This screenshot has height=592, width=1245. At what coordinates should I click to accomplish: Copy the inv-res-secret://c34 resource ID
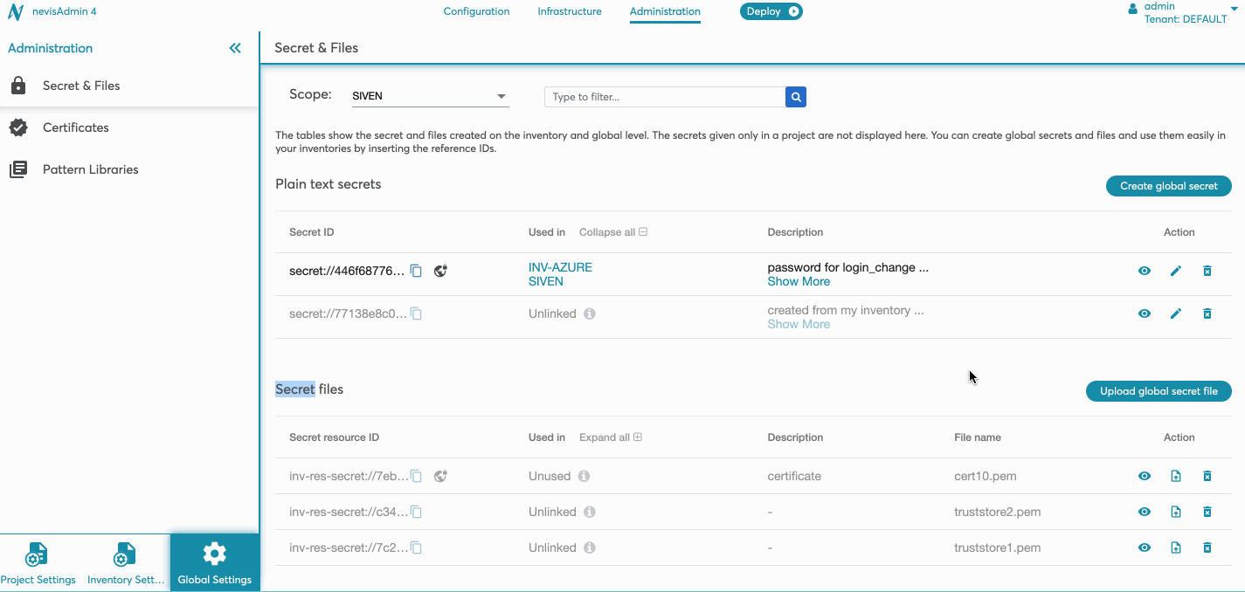point(417,512)
